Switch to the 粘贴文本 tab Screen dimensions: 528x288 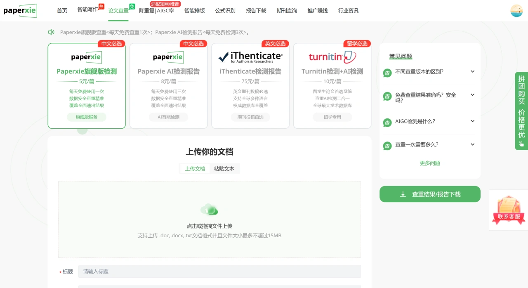point(224,169)
